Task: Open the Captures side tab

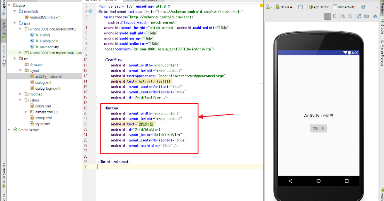Action: point(4,8)
